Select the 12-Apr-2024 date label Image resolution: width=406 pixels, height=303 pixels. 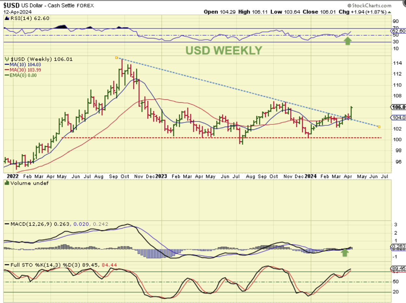click(x=18, y=11)
